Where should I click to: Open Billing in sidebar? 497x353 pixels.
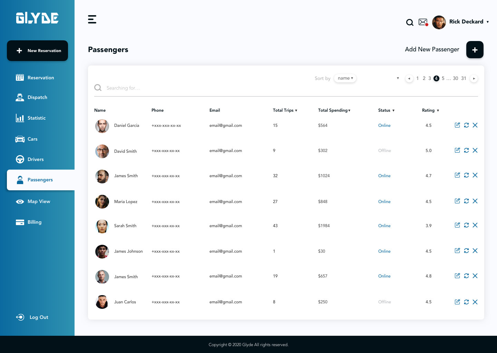point(29,222)
